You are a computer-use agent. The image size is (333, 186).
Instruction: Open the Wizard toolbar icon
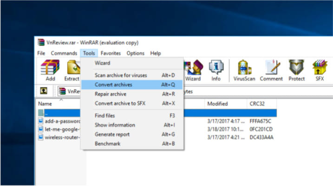(x=194, y=67)
